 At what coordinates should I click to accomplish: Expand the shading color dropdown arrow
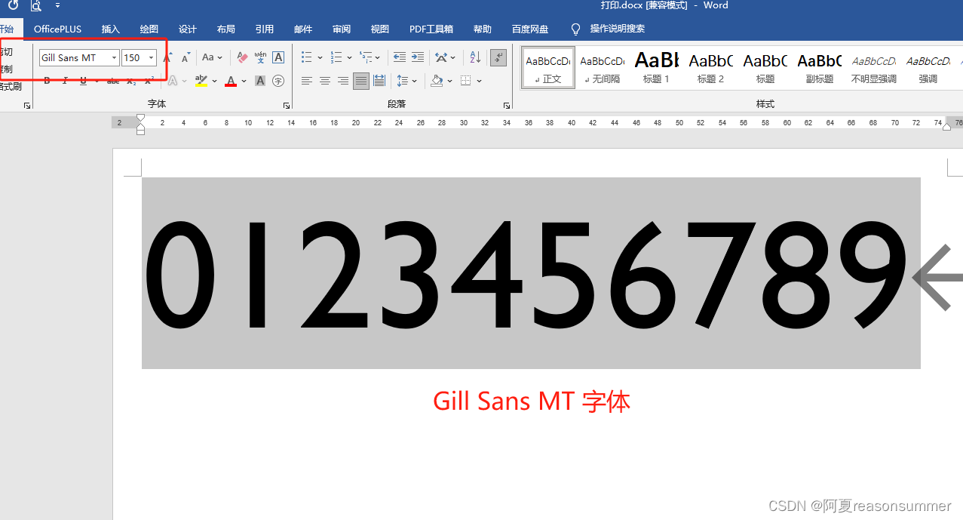(449, 81)
